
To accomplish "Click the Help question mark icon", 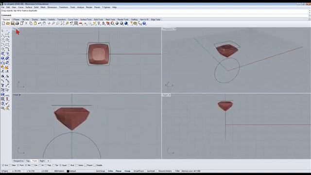I will pos(144,23).
